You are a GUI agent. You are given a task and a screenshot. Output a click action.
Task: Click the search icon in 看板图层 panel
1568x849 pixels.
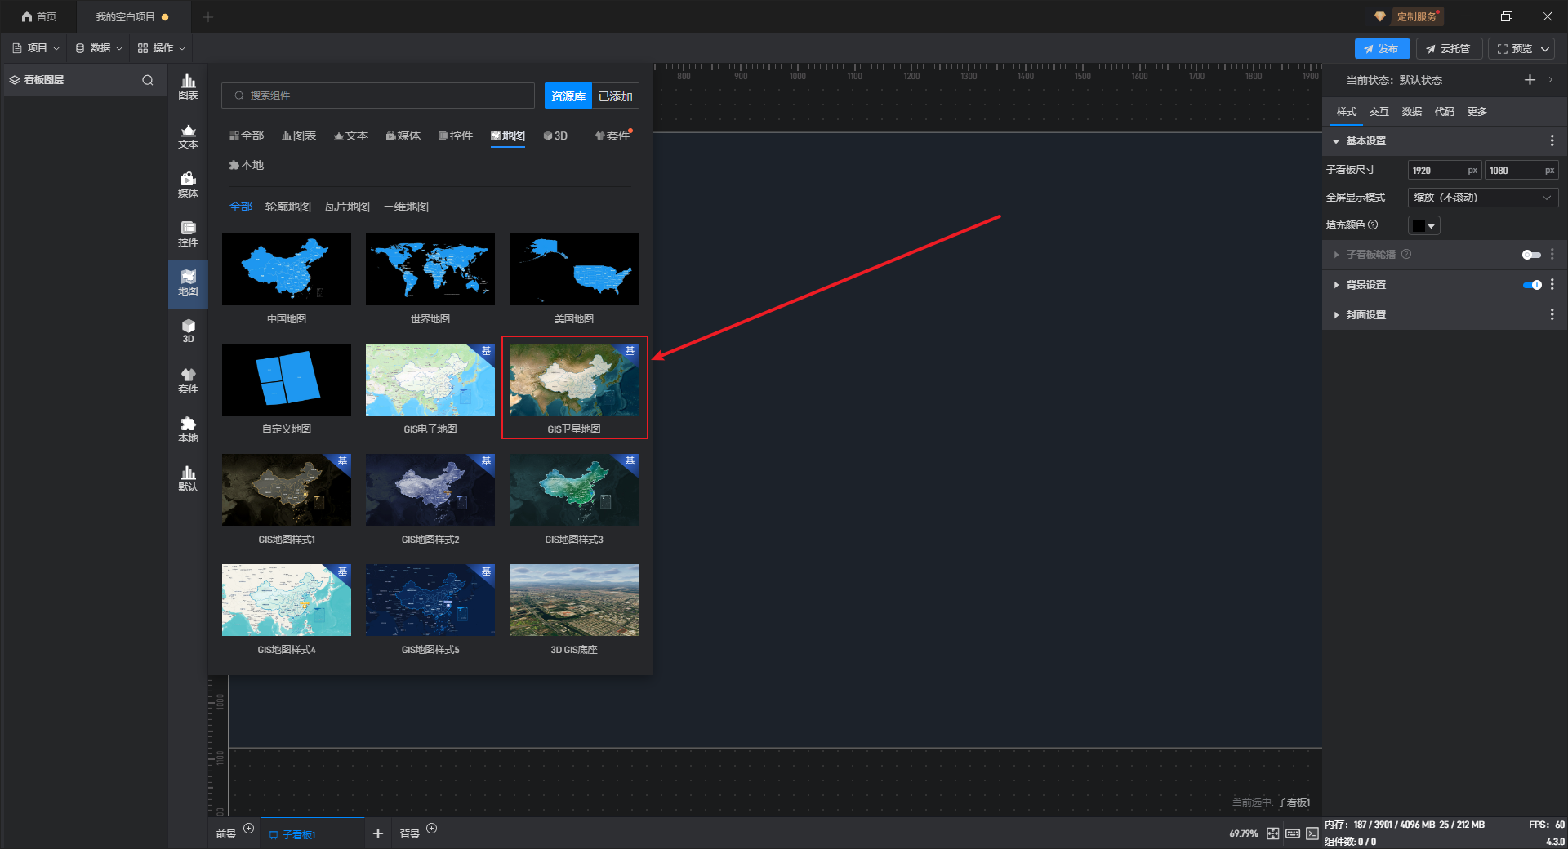[x=148, y=80]
